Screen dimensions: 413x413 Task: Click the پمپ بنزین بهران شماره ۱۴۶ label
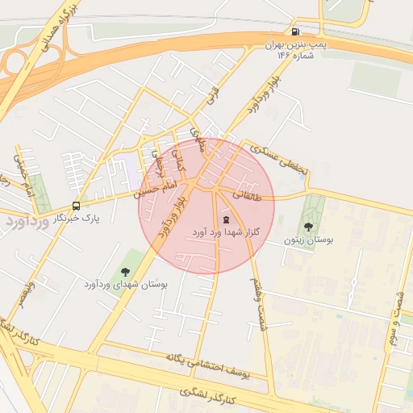pos(296,50)
